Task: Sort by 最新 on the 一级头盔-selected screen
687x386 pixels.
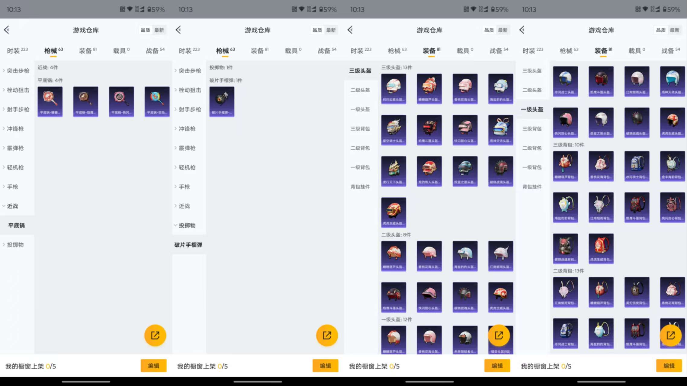Action: click(675, 30)
